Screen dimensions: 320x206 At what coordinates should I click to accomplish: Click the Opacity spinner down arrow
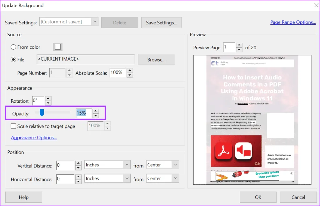click(96, 116)
